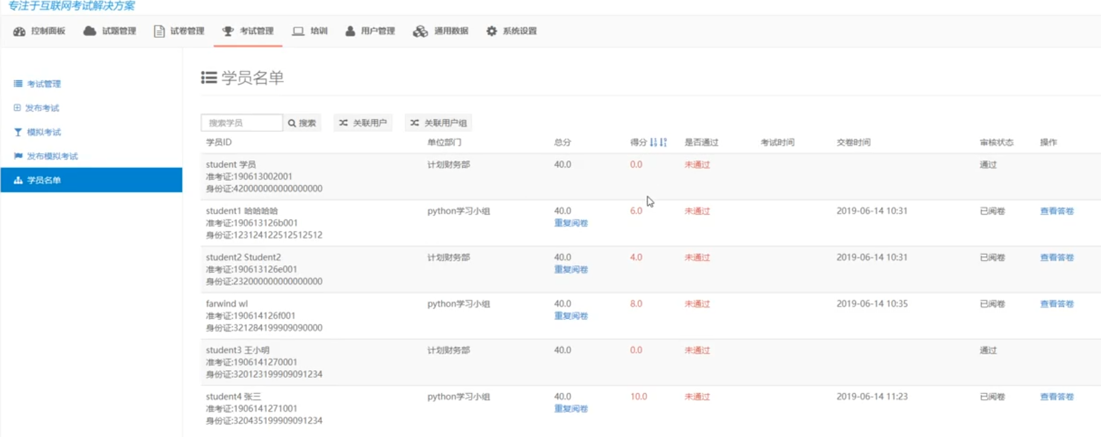Click the 关联用户组 button
Image resolution: width=1101 pixels, height=437 pixels.
(439, 123)
